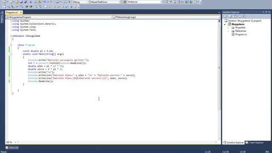Click the Undo arrow icon
This screenshot has width=272, height=153.
45,2
